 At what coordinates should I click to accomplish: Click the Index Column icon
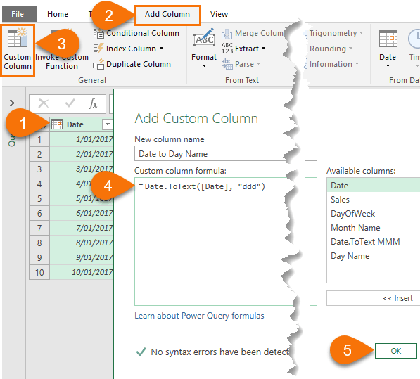click(98, 49)
